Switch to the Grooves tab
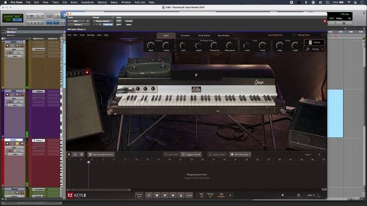Screen dimensions: 367x206 [185, 35]
